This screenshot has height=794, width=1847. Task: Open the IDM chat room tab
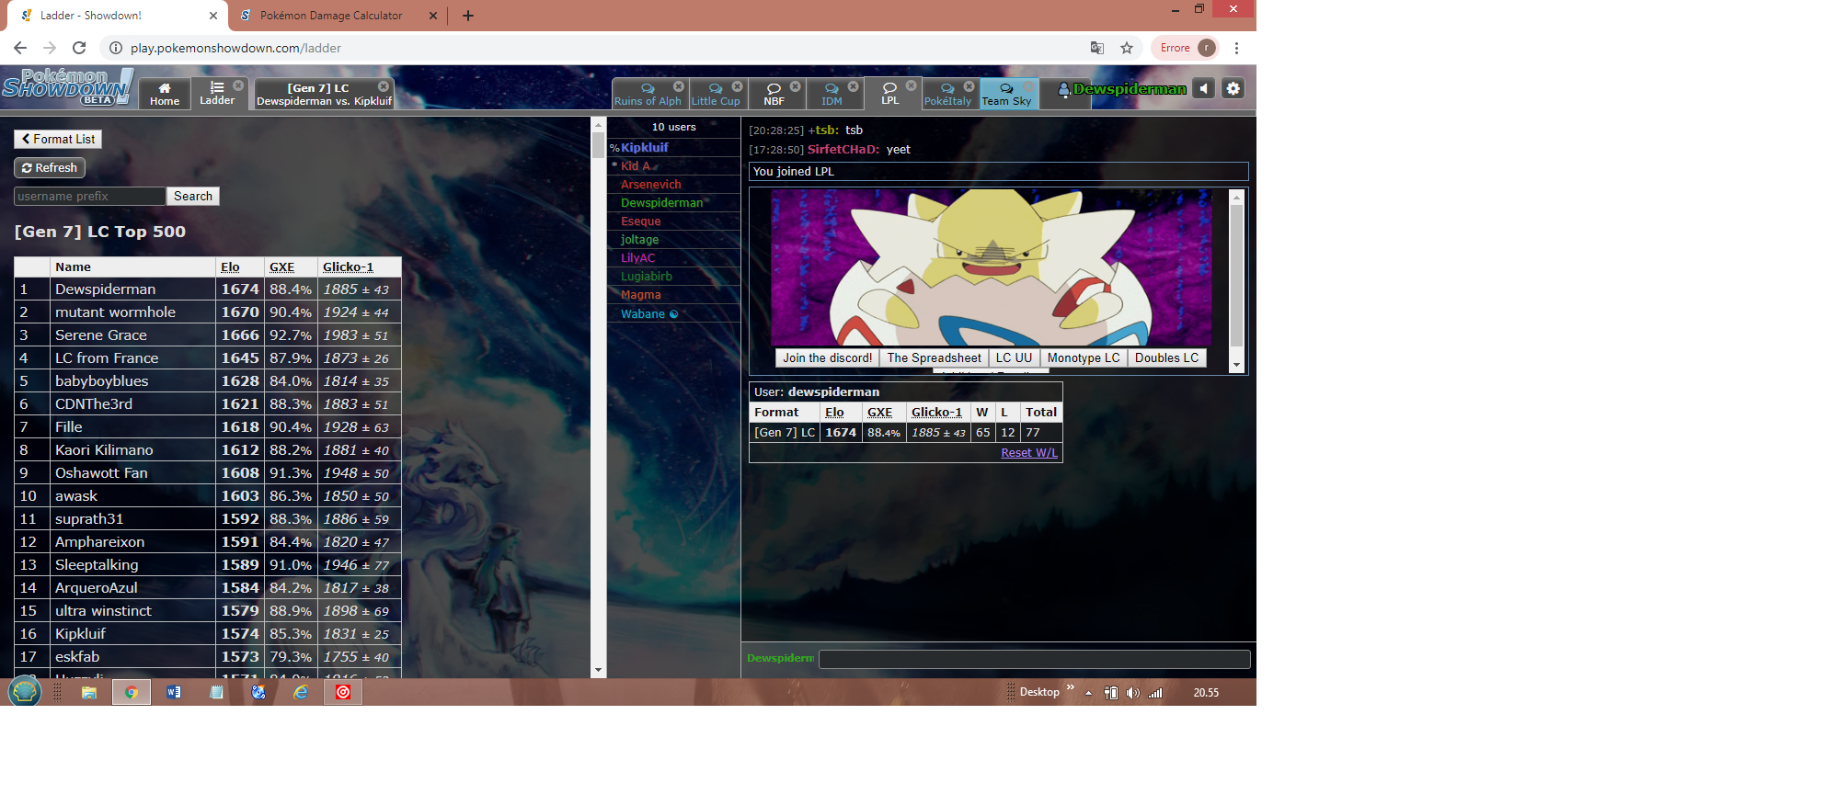[832, 95]
